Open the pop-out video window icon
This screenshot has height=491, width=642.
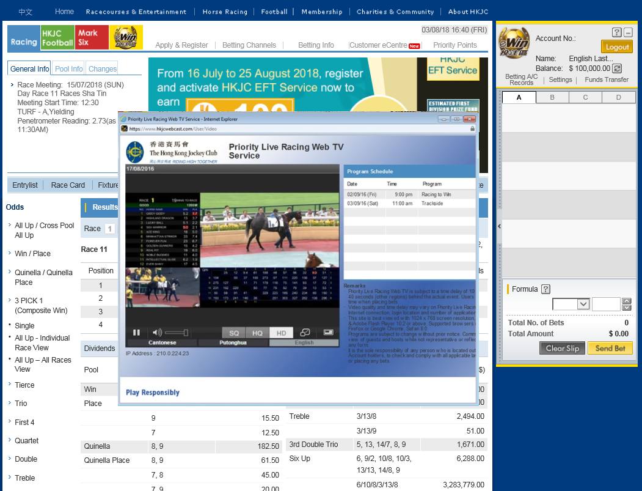(x=305, y=333)
